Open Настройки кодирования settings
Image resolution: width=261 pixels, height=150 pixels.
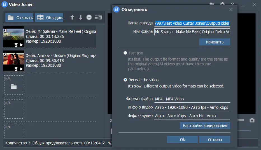click(x=205, y=126)
